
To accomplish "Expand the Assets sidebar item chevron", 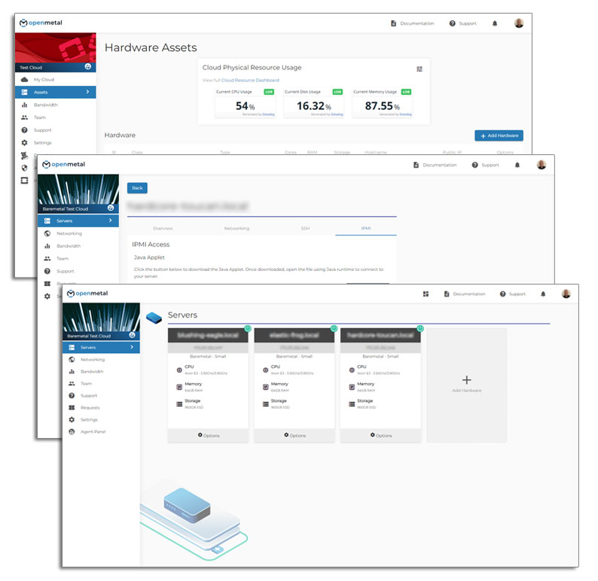I will coord(87,93).
